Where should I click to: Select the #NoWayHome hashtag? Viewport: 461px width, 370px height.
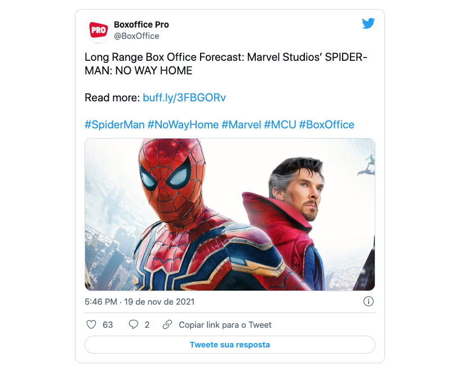[183, 124]
